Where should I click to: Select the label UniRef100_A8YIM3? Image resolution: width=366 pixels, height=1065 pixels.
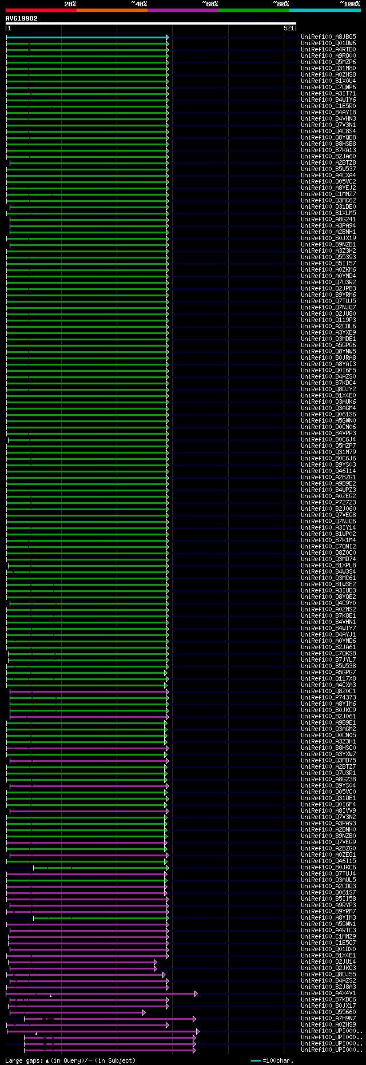[328, 917]
